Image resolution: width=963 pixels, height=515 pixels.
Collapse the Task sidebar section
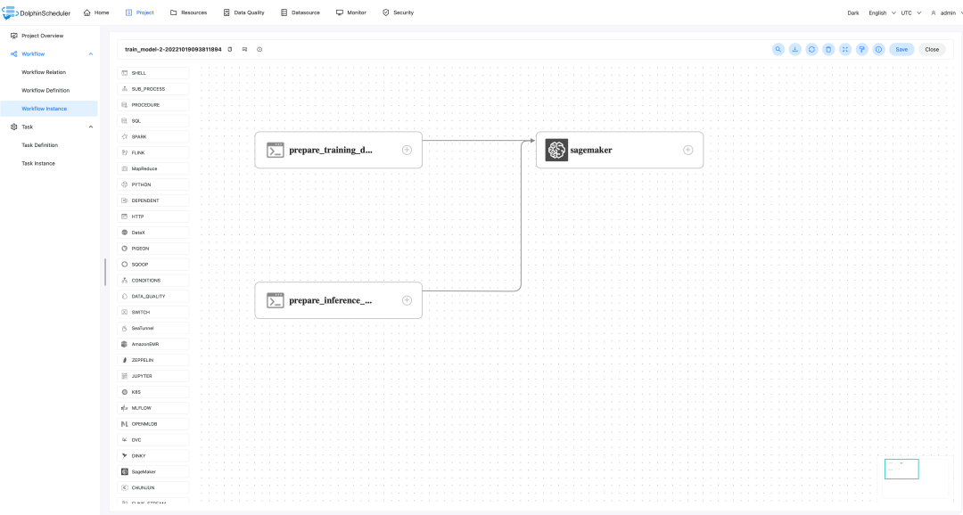[x=91, y=127]
